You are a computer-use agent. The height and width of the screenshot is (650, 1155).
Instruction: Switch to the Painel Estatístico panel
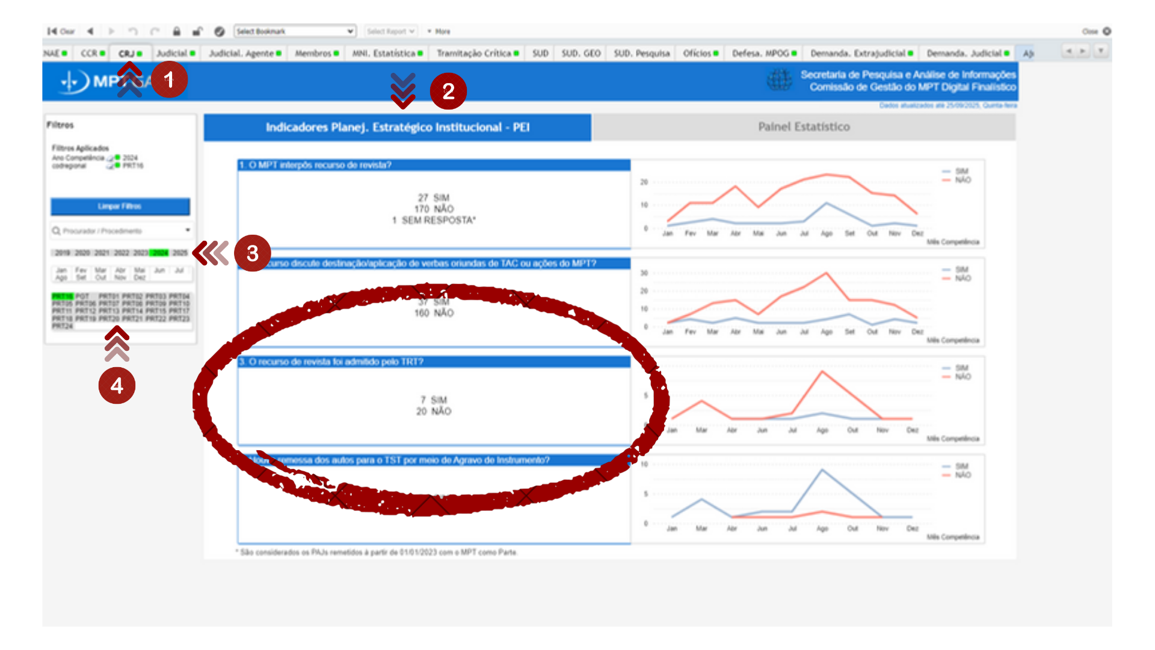pos(804,127)
